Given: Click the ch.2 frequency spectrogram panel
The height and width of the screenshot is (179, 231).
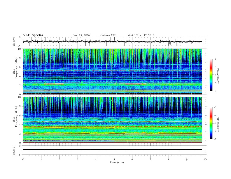Looking at the screenshot, I should pyautogui.click(x=112, y=120).
